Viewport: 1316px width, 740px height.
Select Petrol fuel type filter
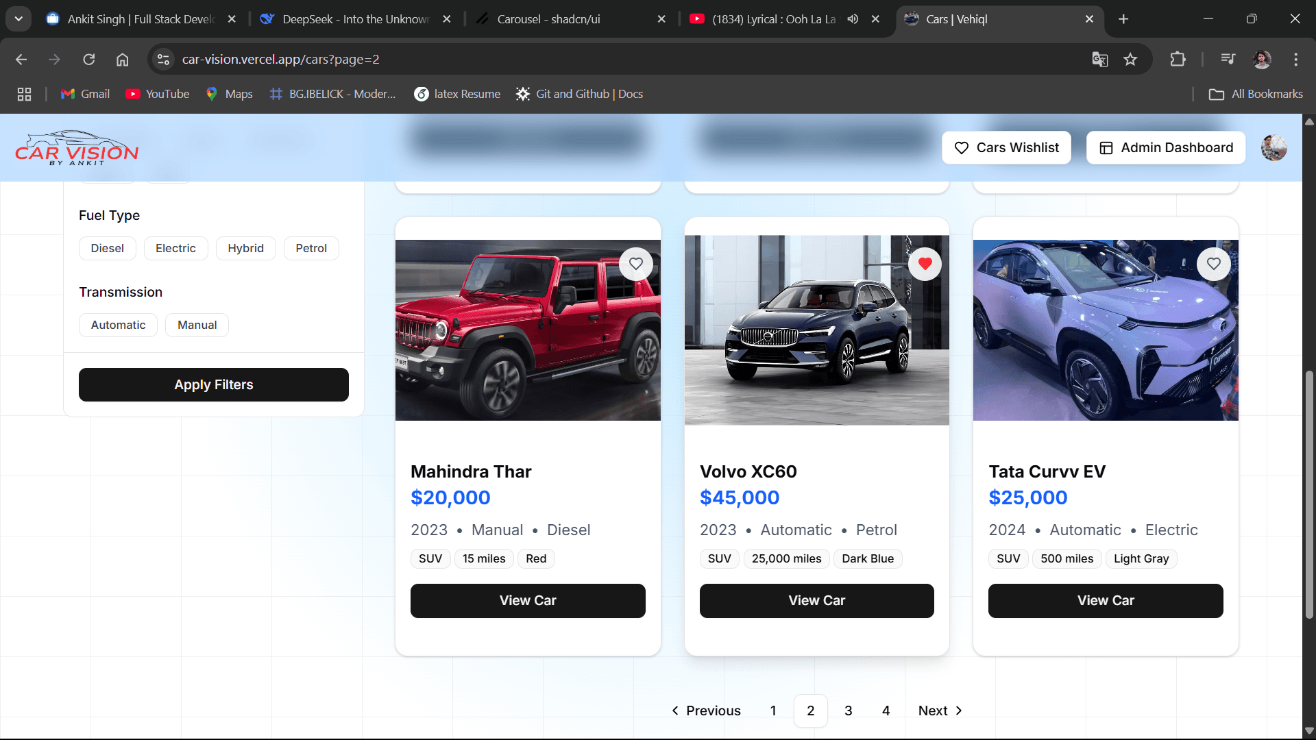click(311, 248)
